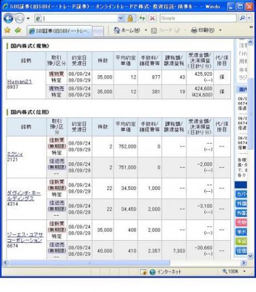This screenshot has width=256, height=292.
Task: Click into the address bar field
Action: 76,18
